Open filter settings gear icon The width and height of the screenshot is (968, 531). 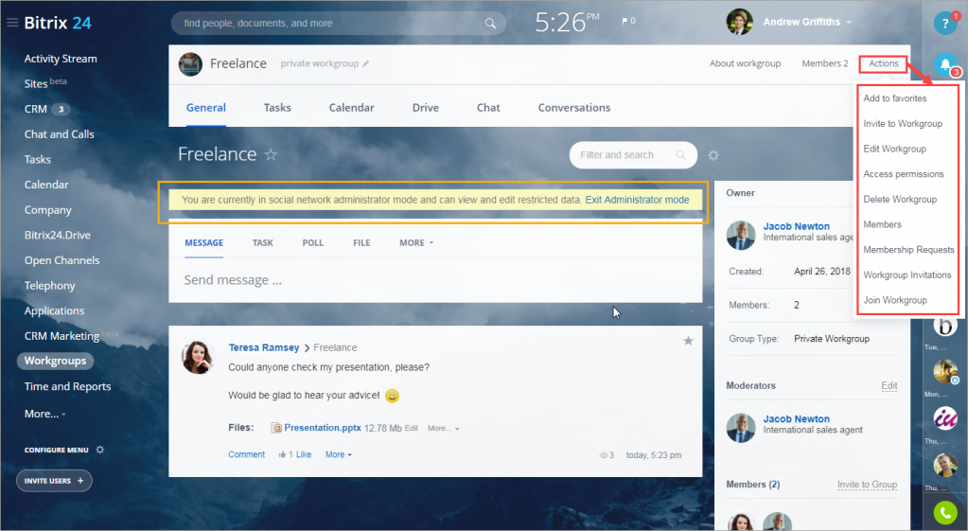point(713,155)
